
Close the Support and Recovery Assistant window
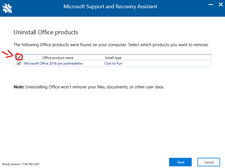coord(221,5)
